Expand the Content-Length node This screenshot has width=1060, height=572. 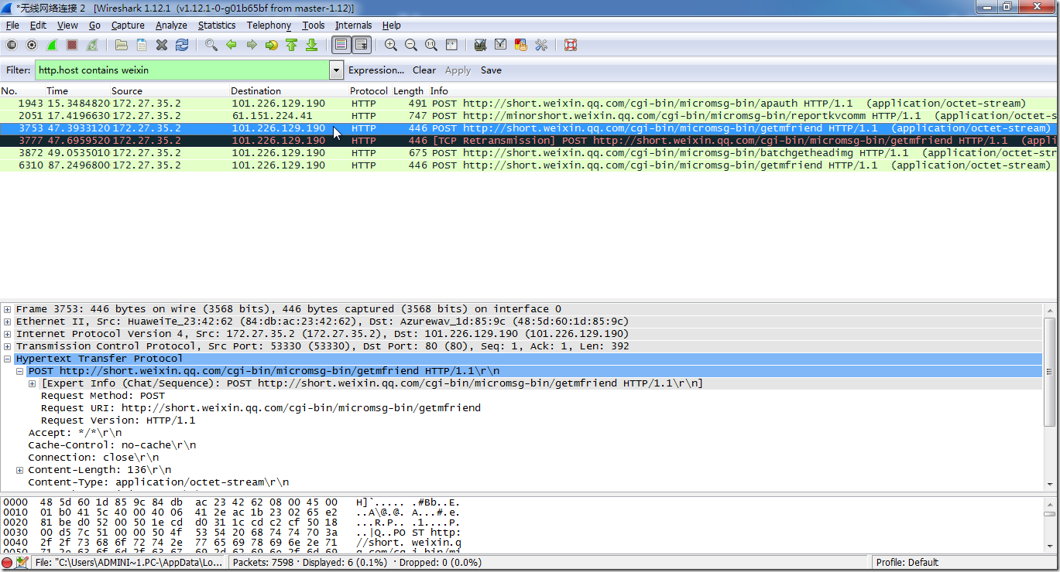tap(20, 470)
